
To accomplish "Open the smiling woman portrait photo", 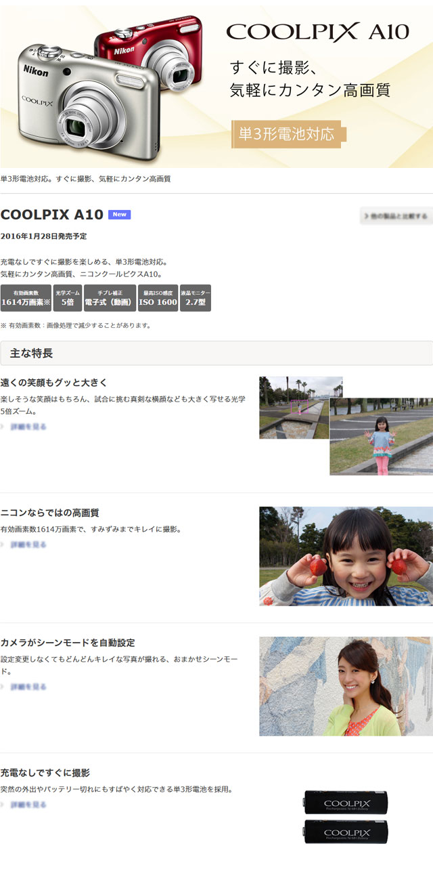I will click(346, 686).
